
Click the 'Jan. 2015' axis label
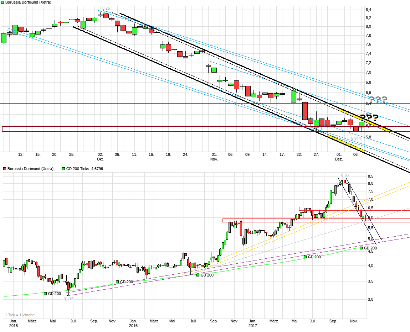pyautogui.click(x=13, y=323)
